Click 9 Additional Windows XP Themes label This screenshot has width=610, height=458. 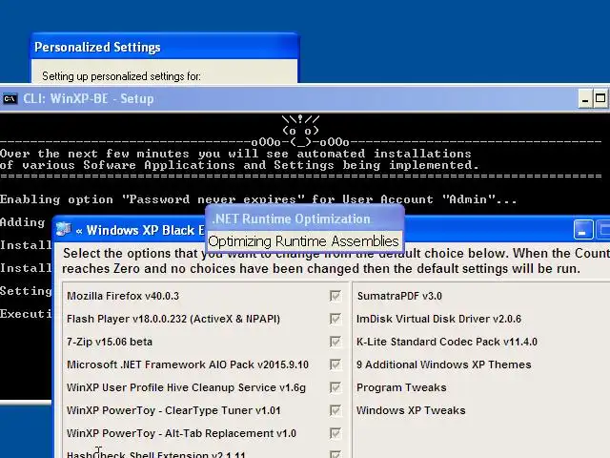[444, 364]
